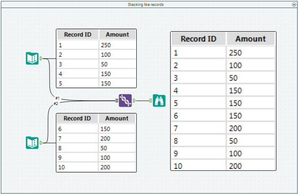The height and width of the screenshot is (194, 298).
Task: Click the Stacking like records title
Action: 146,5
